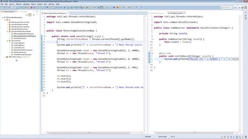
Task: Click the left editor horizontal scrollbar
Action: click(x=89, y=132)
